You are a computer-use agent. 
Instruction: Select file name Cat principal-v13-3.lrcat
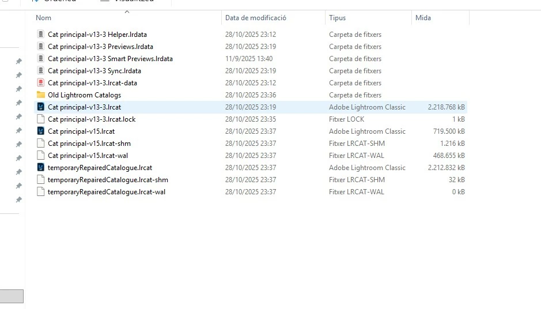pos(85,107)
